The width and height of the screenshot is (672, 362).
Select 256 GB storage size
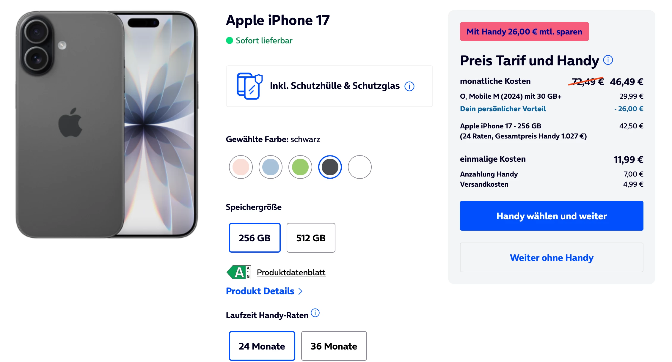(x=255, y=238)
